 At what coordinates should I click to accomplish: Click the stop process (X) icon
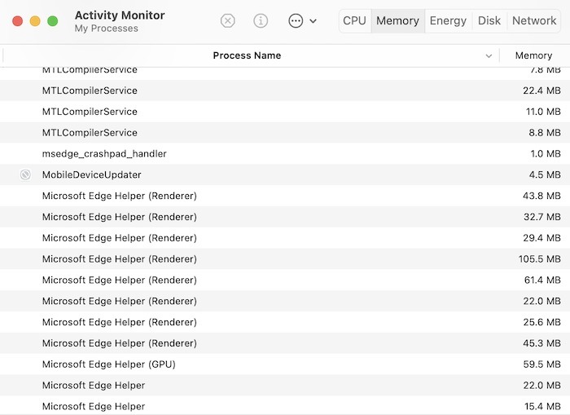(227, 20)
